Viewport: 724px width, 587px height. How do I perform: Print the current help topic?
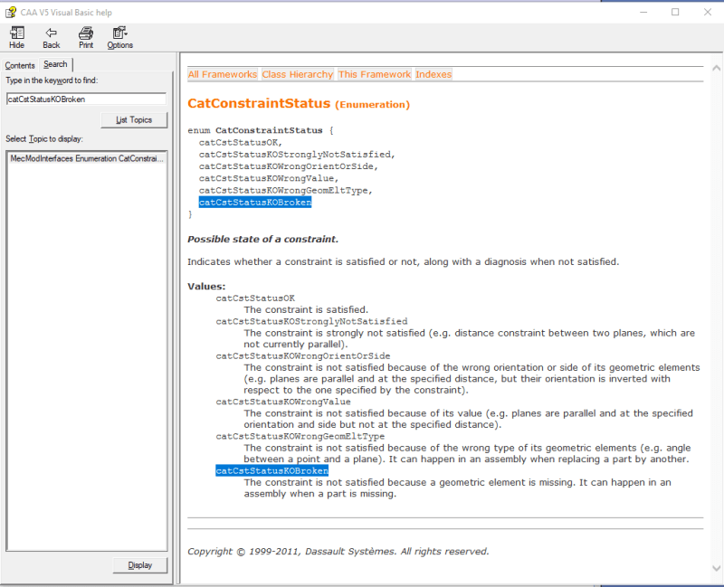86,37
